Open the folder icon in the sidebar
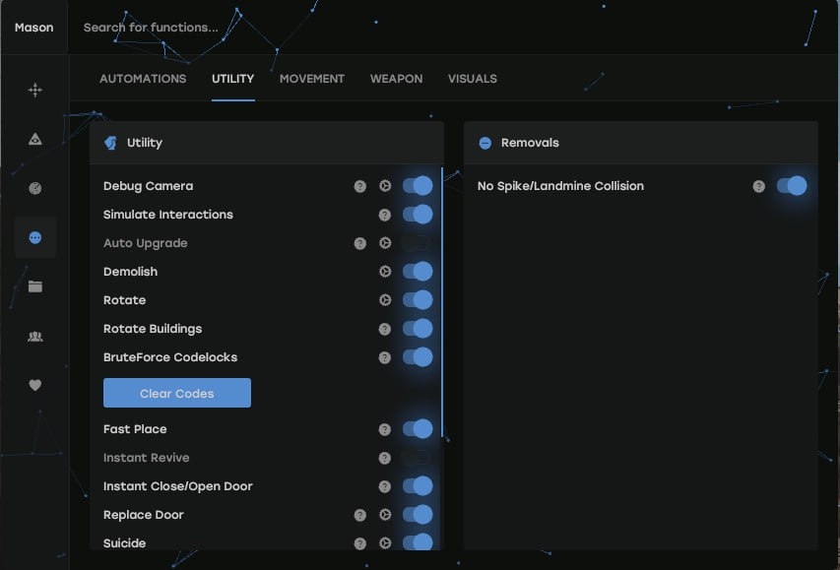This screenshot has height=570, width=840. point(35,286)
